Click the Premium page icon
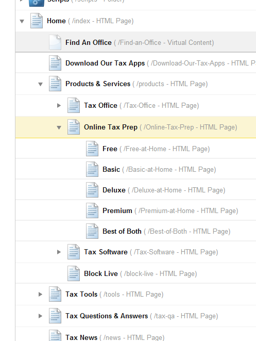 click(x=92, y=210)
